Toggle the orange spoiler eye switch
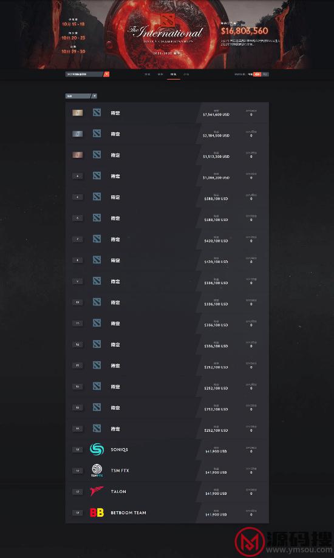The width and height of the screenshot is (334, 558). [257, 74]
